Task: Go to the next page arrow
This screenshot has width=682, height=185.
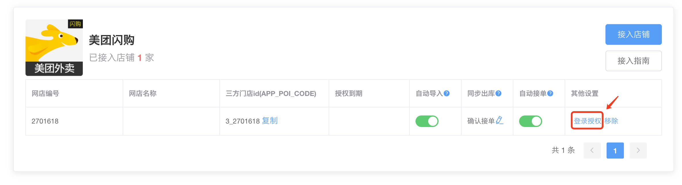Action: tap(638, 151)
